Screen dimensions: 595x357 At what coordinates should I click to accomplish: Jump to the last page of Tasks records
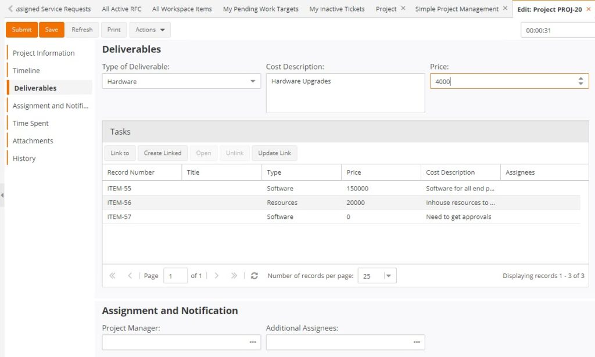pos(234,276)
